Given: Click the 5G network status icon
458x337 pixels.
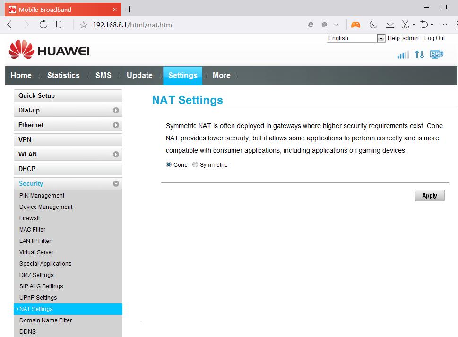Looking at the screenshot, I should (x=436, y=54).
